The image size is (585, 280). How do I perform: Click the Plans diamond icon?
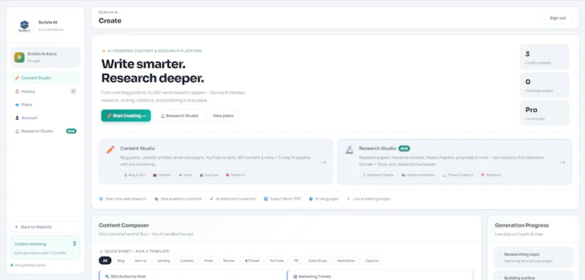17,105
